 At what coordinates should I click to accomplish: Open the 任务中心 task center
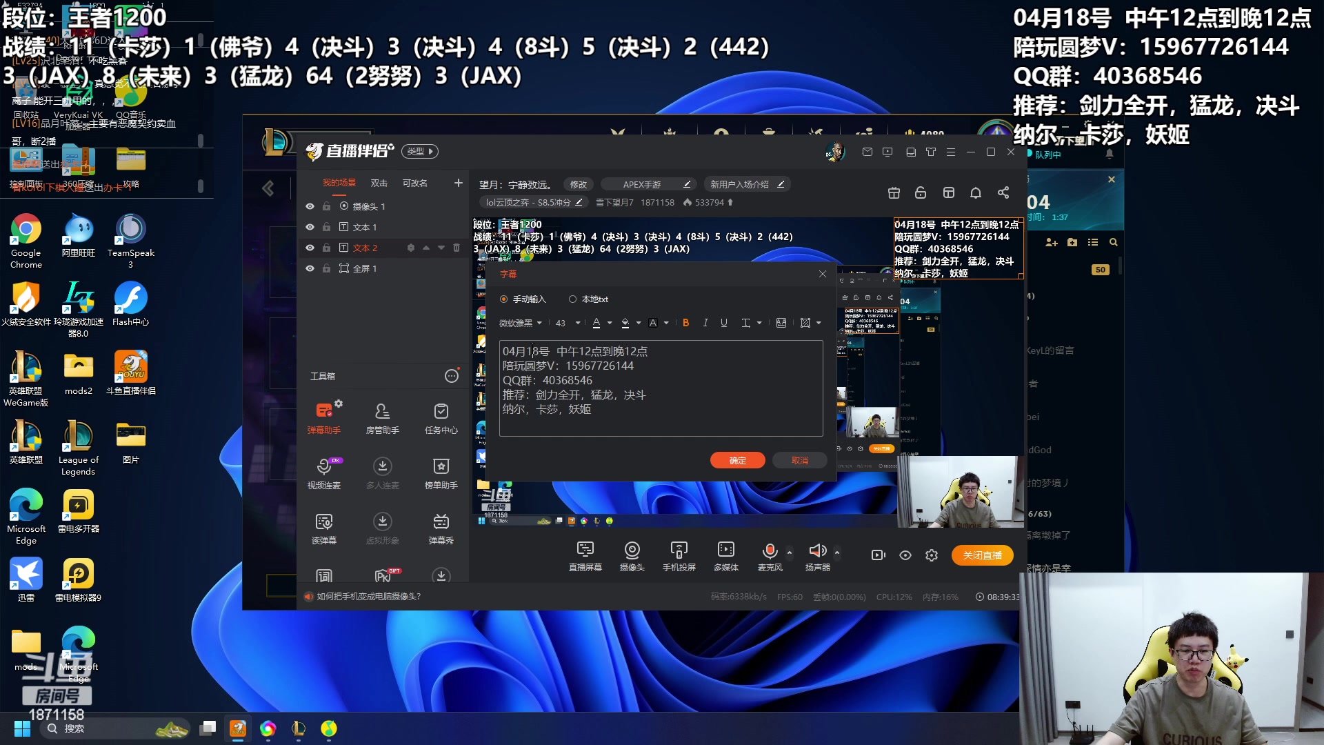tap(441, 418)
